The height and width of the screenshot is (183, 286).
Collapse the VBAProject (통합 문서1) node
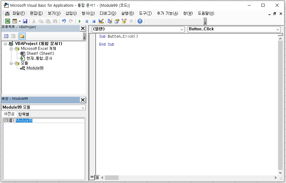[5, 44]
